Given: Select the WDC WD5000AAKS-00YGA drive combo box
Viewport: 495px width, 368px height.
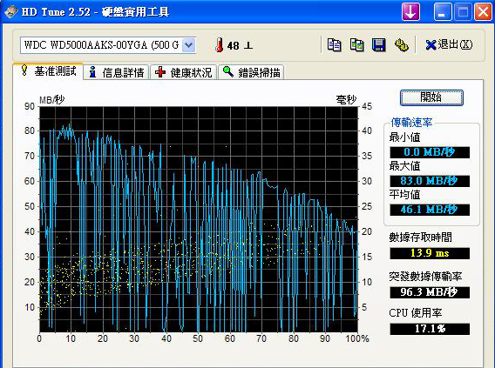Looking at the screenshot, I should coord(108,45).
